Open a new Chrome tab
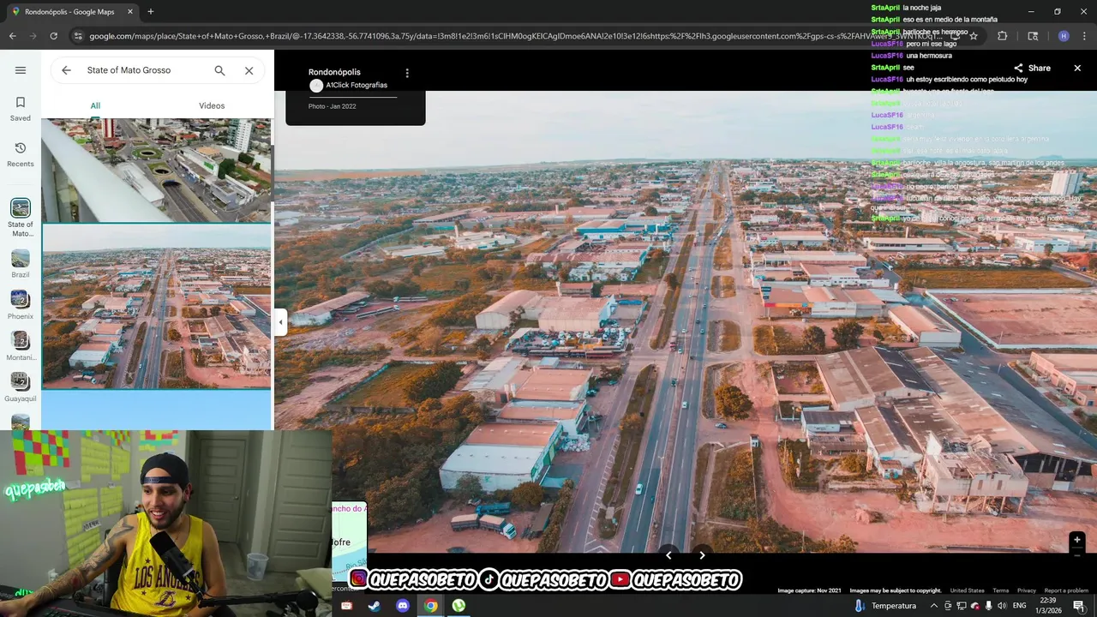 pos(151,11)
